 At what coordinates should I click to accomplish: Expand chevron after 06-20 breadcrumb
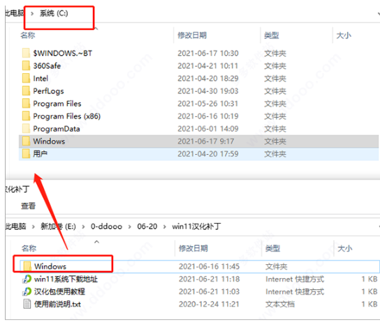click(165, 227)
